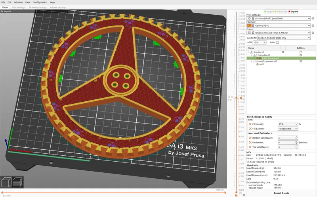Screen dimensions: 317x197
Task: Click the Auto-repaired 64 errors warning icon
Action: (x=248, y=162)
